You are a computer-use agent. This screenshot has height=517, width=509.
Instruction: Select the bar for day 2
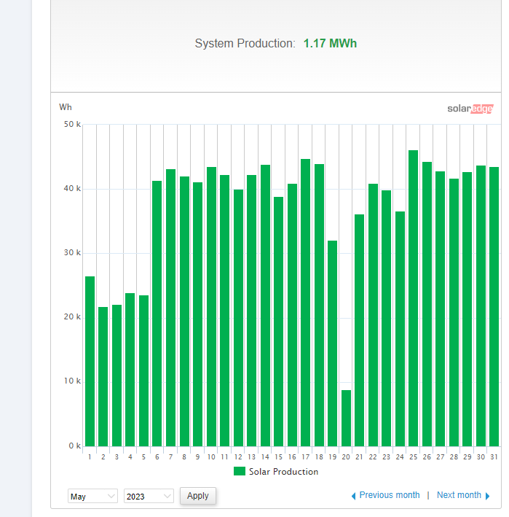coord(103,376)
